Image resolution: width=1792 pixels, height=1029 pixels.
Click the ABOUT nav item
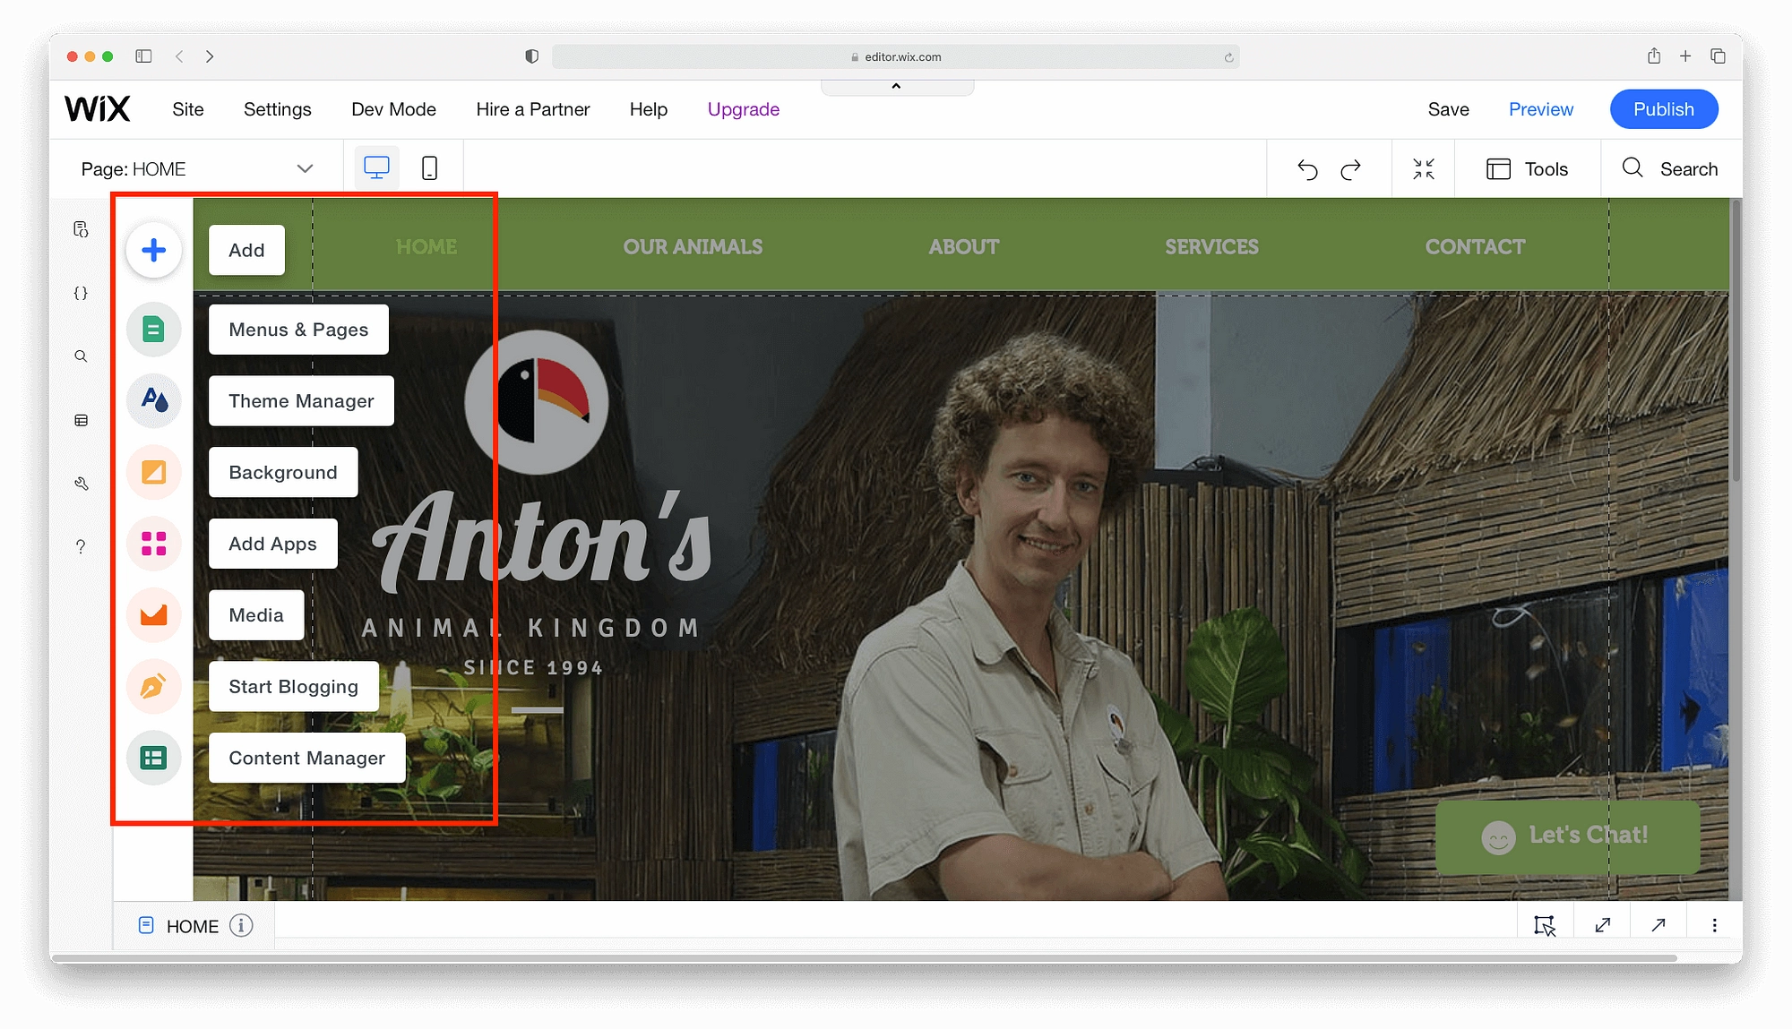click(963, 246)
